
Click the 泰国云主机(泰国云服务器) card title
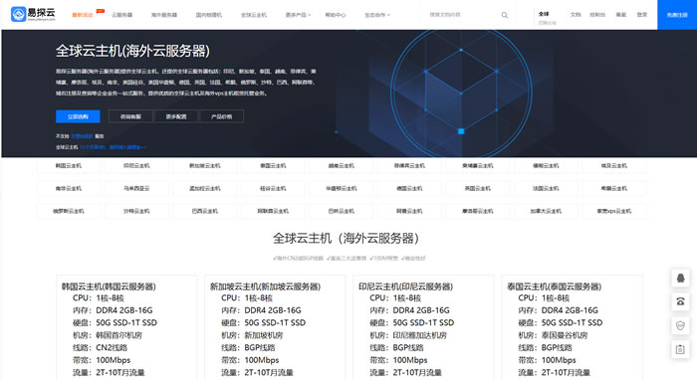[x=555, y=286]
